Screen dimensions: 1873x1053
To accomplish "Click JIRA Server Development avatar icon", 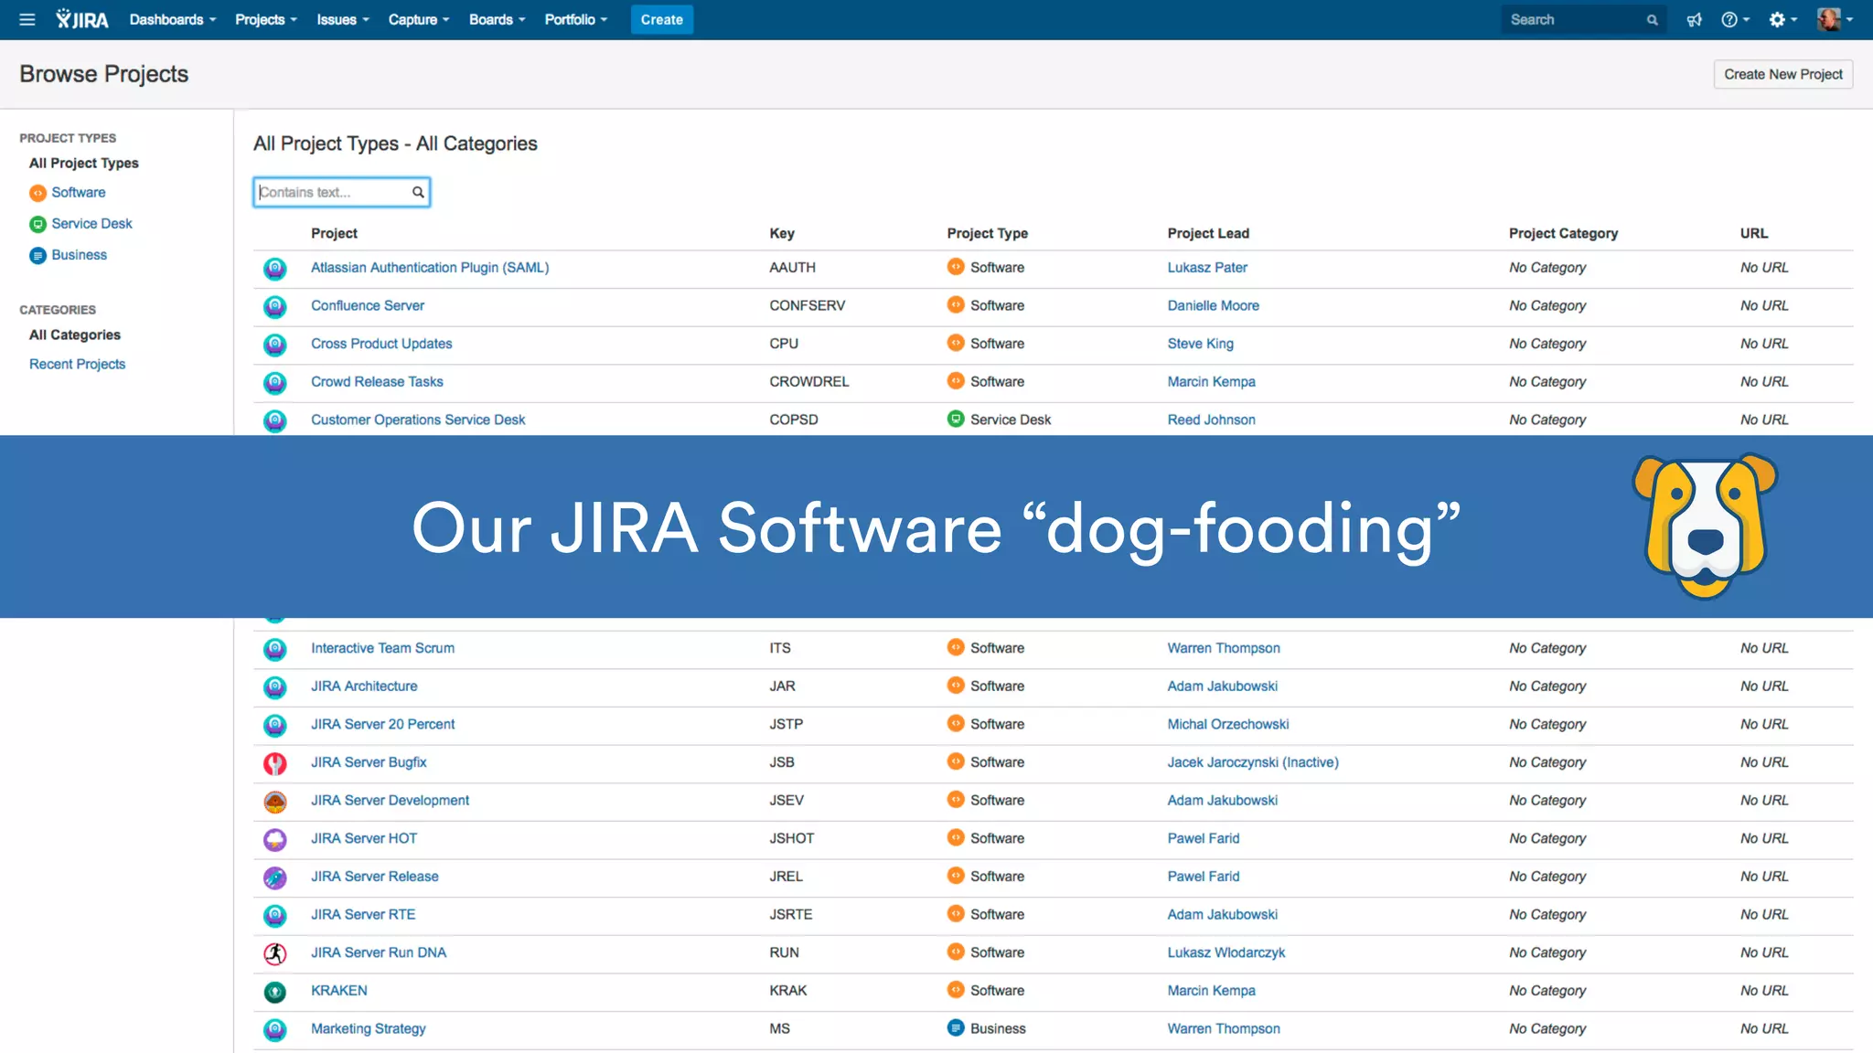I will (x=274, y=802).
